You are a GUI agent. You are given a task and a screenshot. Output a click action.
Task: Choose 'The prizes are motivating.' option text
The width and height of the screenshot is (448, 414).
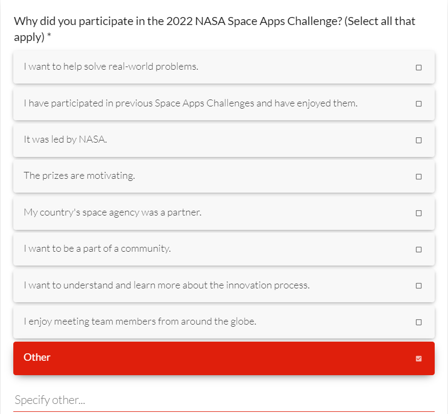tap(79, 176)
